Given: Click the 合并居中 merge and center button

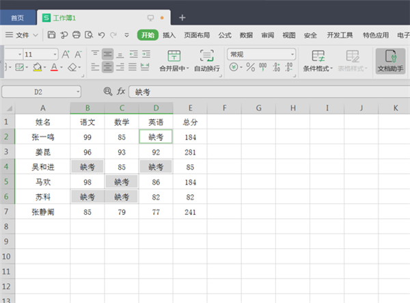Looking at the screenshot, I should (174, 60).
